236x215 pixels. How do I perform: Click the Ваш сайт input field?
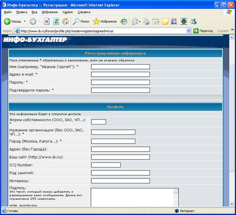(121, 157)
